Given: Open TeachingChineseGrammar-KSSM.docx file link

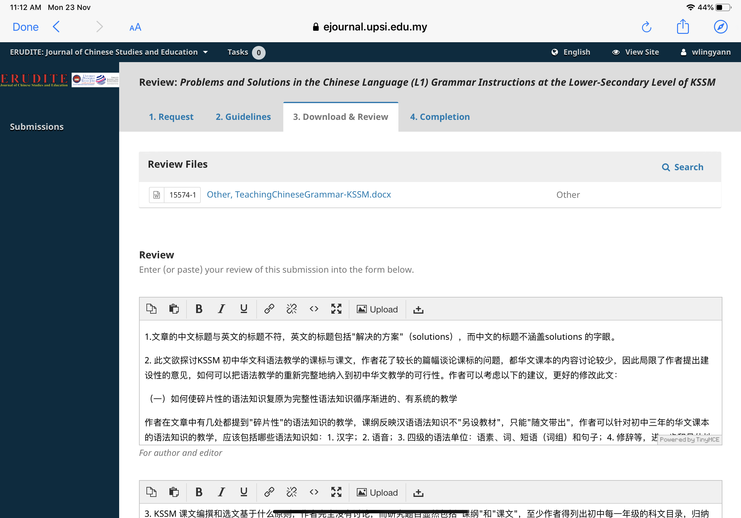Looking at the screenshot, I should pyautogui.click(x=299, y=195).
